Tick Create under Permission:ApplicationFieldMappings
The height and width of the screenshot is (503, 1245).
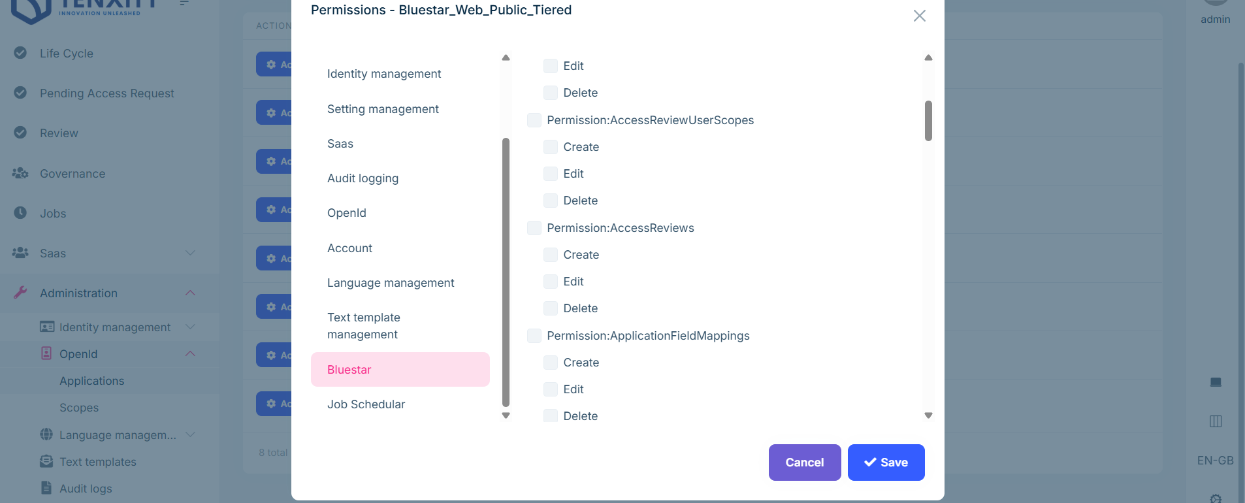tap(551, 363)
